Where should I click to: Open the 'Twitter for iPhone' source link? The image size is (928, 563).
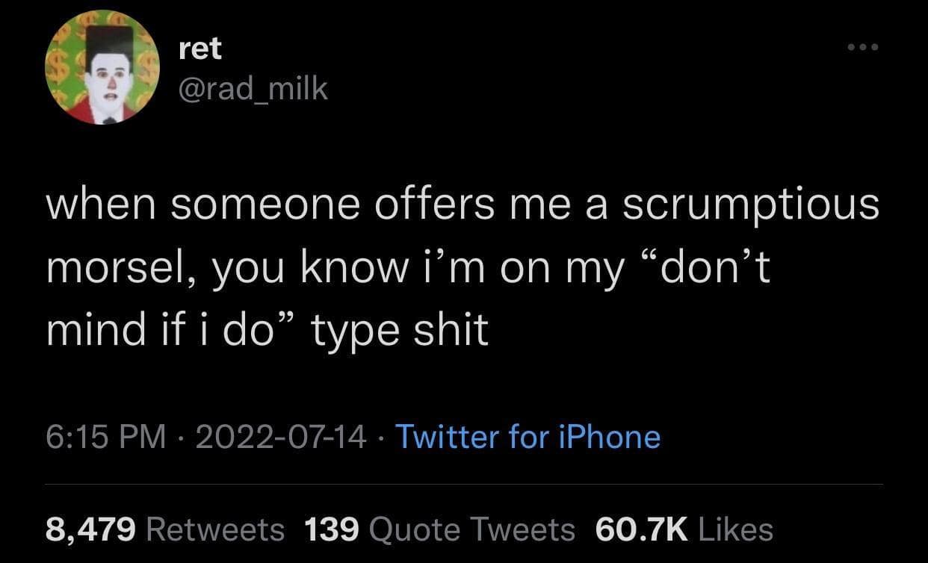coord(527,437)
